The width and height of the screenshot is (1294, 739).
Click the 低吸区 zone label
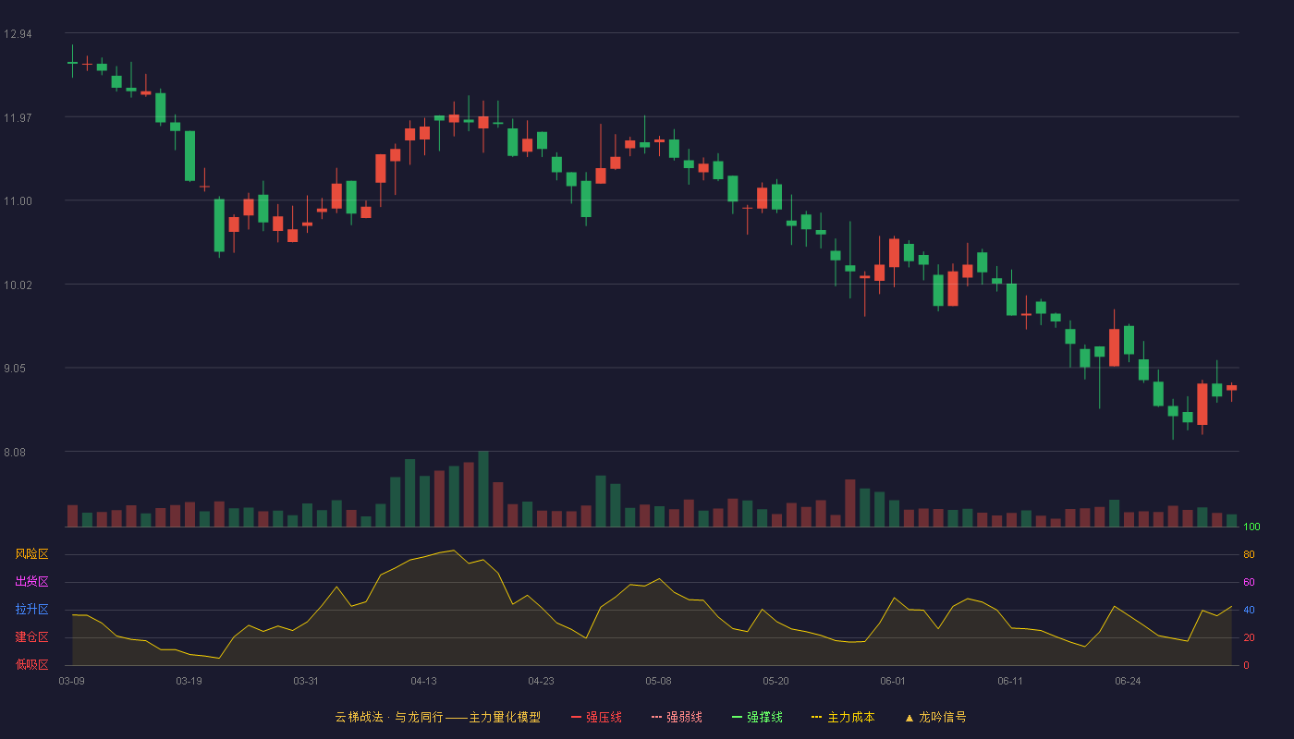tap(31, 665)
